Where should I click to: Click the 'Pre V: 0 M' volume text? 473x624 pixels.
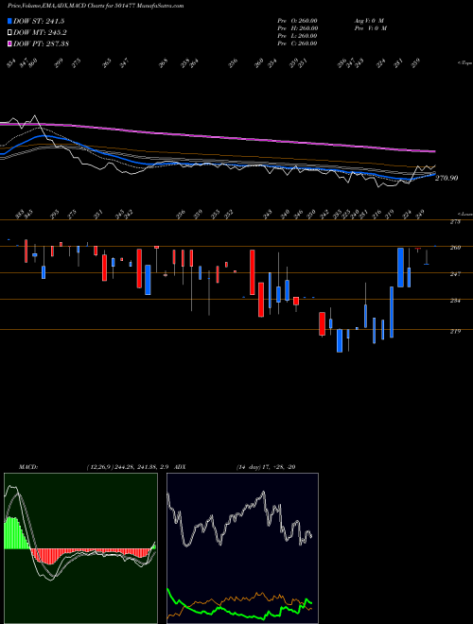pyautogui.click(x=370, y=28)
